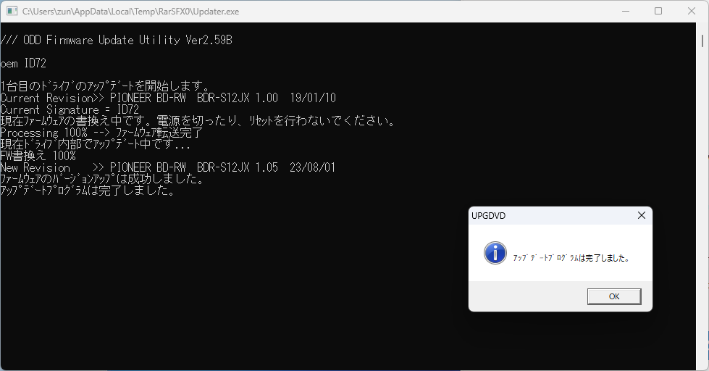Click the "FW書換え 100%" console line
Screen dimensions: 709x371
coord(38,156)
